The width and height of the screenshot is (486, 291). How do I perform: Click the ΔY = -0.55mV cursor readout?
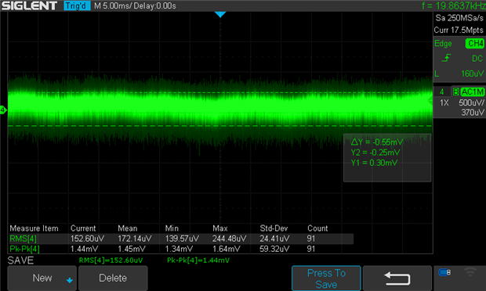click(x=377, y=142)
